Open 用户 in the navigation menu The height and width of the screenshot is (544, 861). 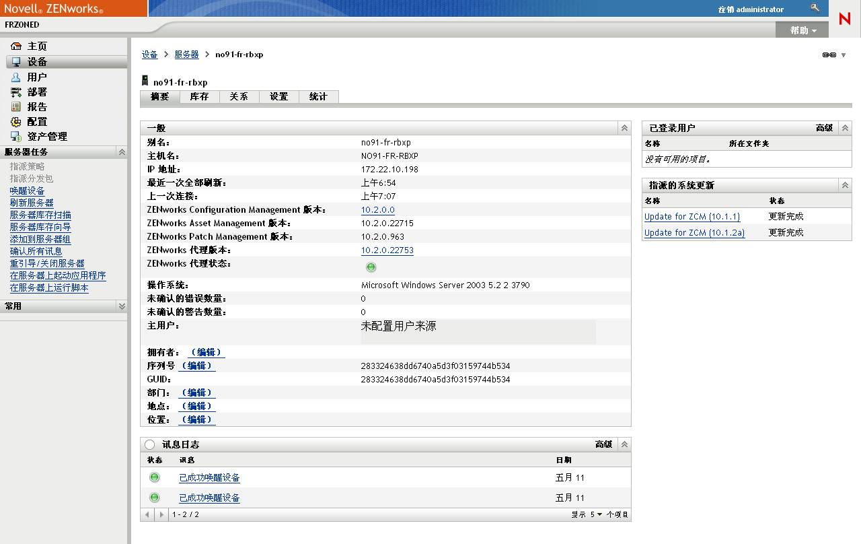tap(37, 77)
